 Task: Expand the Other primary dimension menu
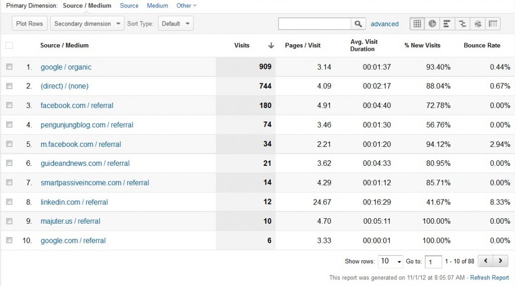click(x=186, y=6)
